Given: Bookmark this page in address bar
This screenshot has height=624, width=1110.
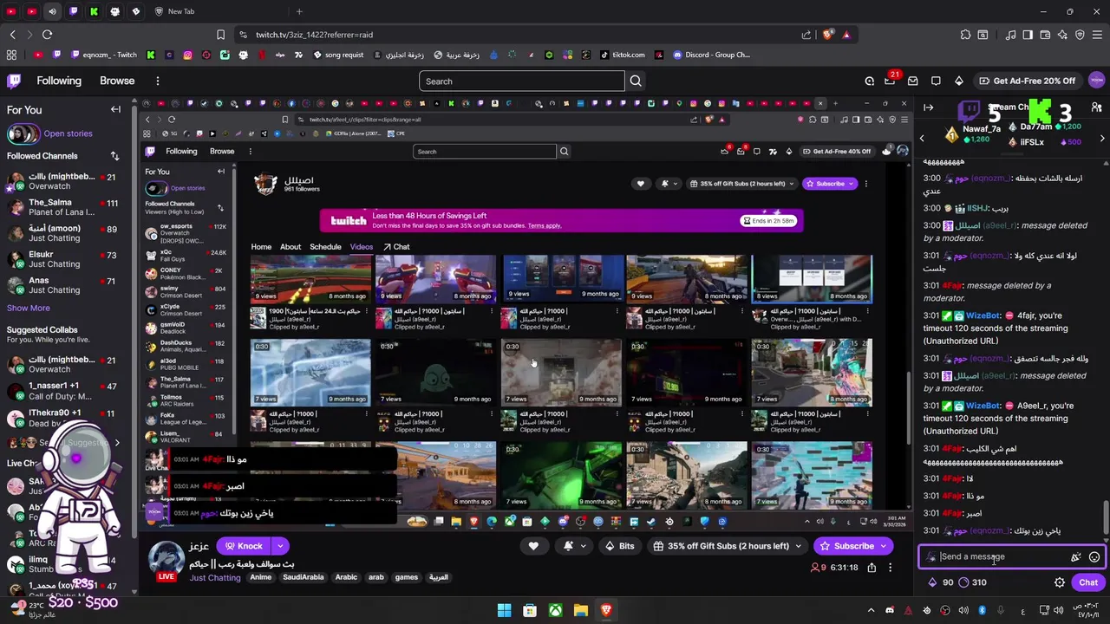Looking at the screenshot, I should pos(220,35).
